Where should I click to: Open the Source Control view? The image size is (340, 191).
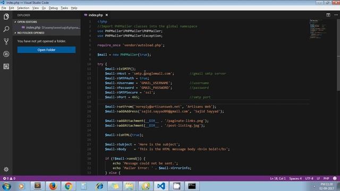pos(6,41)
